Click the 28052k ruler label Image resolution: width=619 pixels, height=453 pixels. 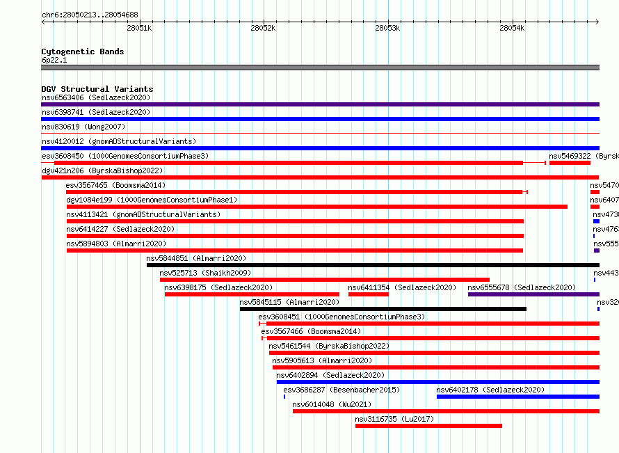point(263,28)
